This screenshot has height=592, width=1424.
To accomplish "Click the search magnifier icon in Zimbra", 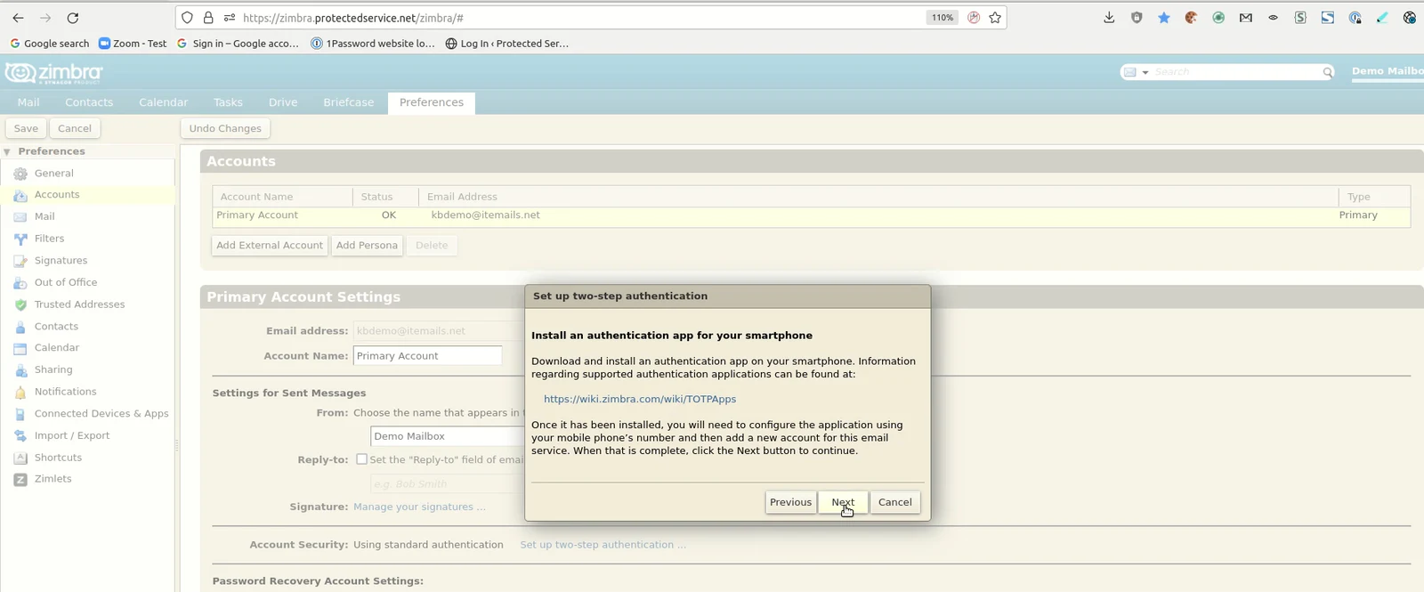I will (x=1327, y=72).
